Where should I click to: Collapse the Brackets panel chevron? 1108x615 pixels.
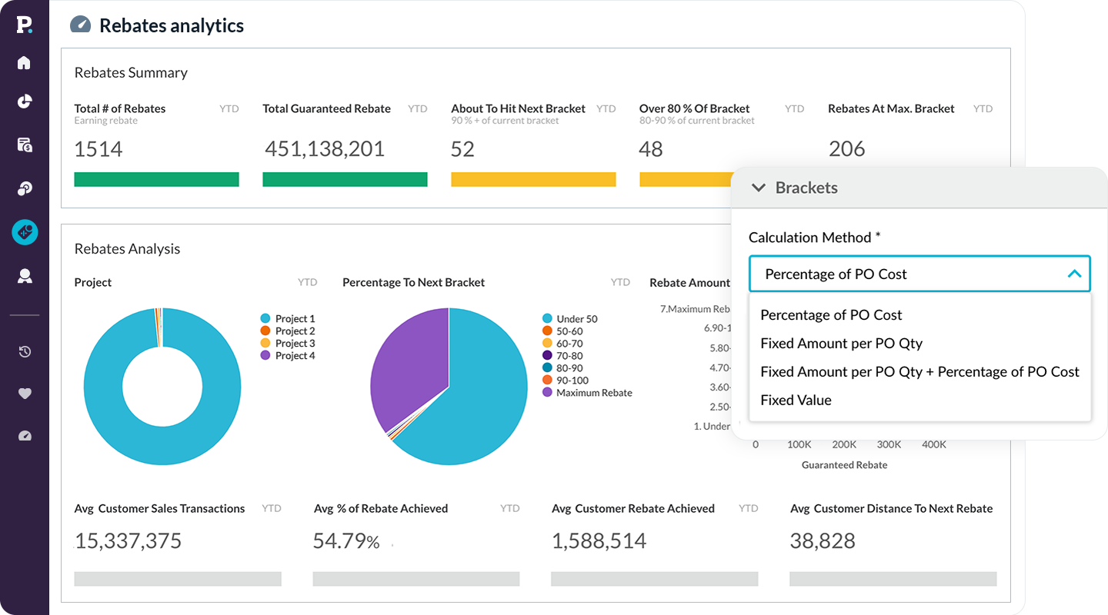759,188
